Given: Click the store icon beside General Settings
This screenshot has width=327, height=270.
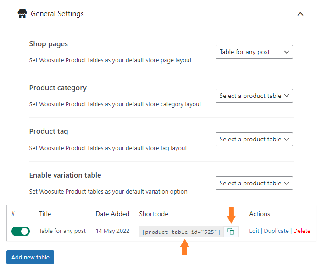Looking at the screenshot, I should point(22,14).
